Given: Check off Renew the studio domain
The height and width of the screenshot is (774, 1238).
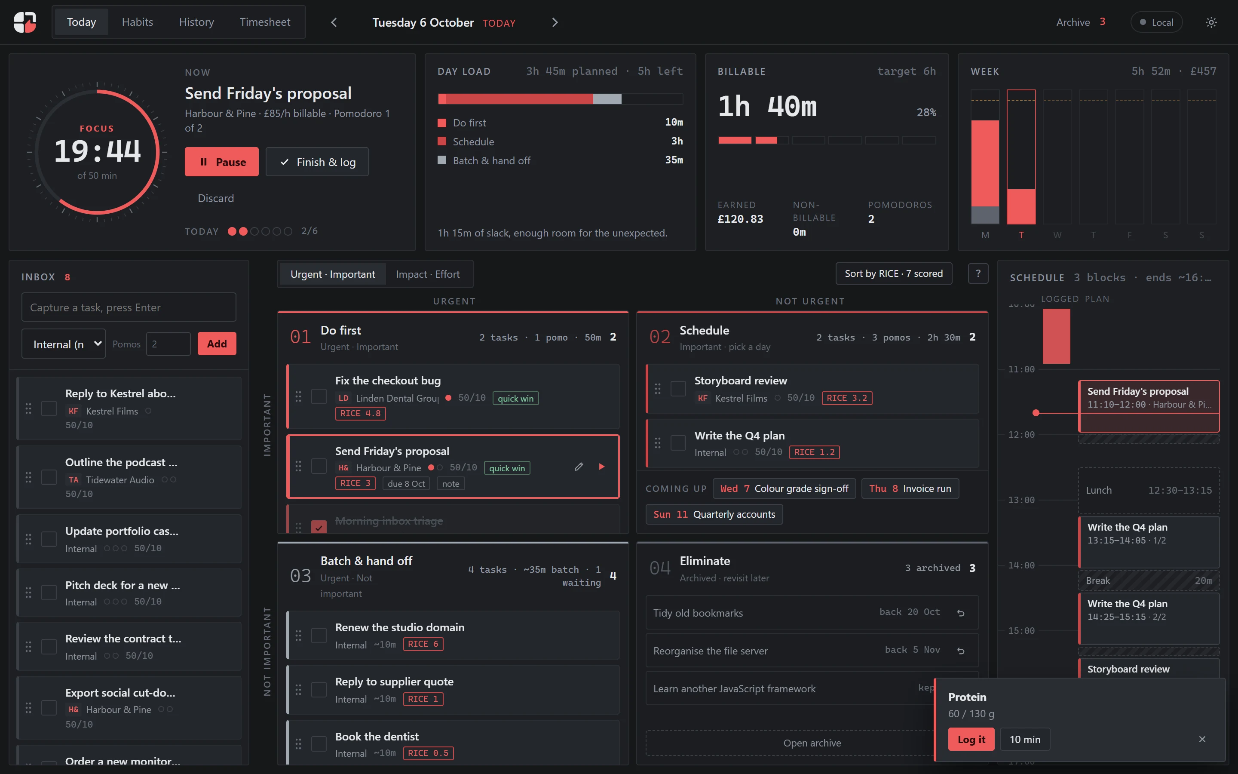Looking at the screenshot, I should point(319,635).
